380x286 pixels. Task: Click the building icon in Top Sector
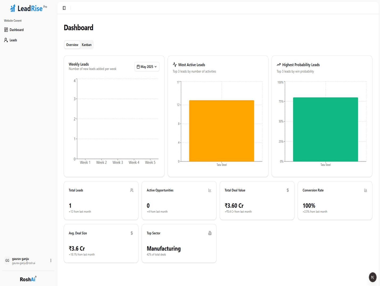[x=210, y=233]
